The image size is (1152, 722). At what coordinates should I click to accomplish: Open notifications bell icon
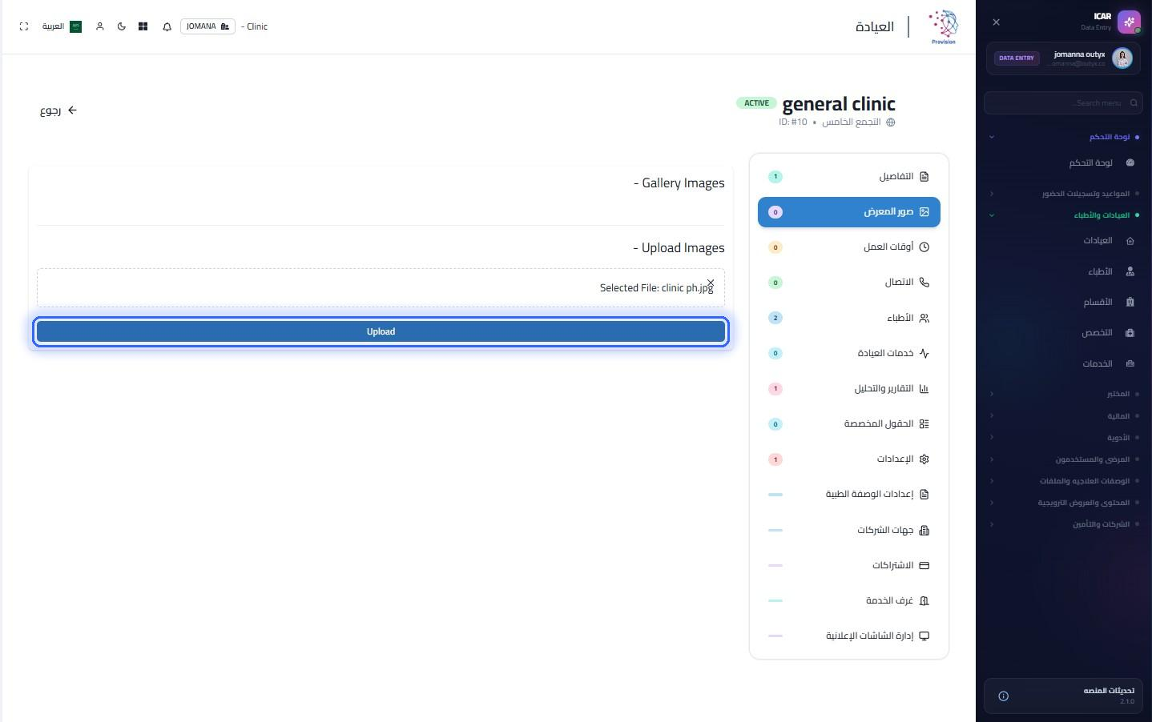(x=167, y=26)
